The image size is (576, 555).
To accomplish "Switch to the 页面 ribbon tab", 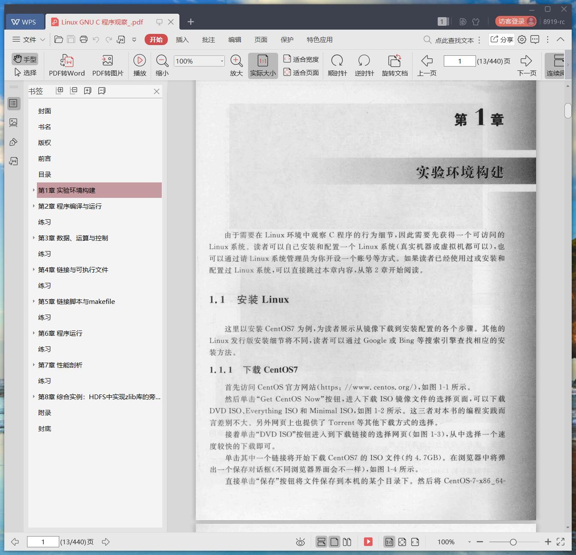I will pyautogui.click(x=261, y=39).
